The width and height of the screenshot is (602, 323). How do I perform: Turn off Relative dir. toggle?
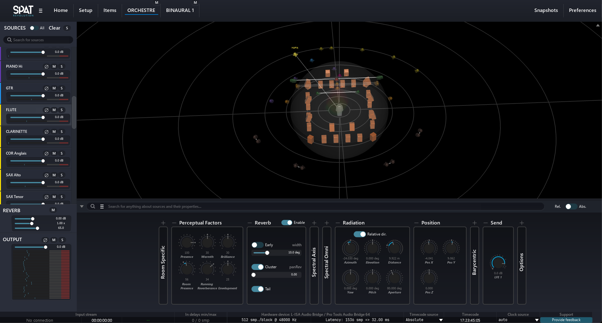360,234
